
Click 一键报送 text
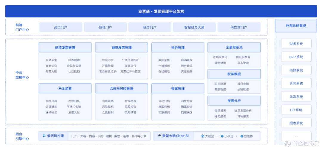click(164, 66)
